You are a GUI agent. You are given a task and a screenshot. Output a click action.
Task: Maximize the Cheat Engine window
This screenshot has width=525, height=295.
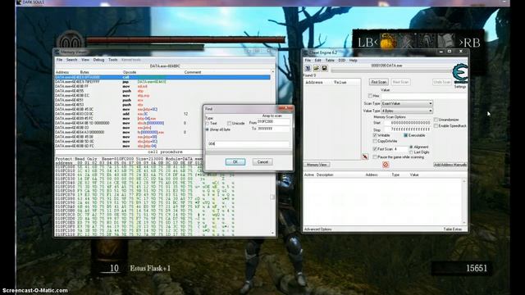[450, 52]
